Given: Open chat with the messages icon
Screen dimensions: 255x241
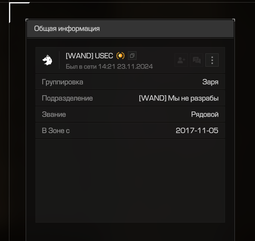Looking at the screenshot, I should tap(197, 60).
